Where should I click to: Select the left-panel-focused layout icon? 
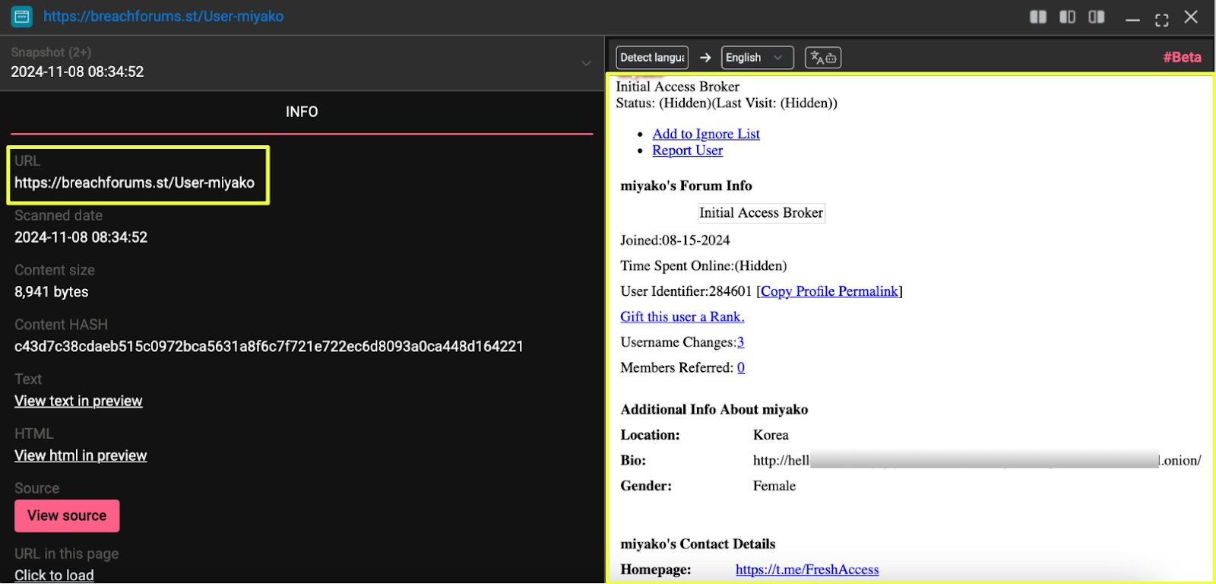(1067, 17)
